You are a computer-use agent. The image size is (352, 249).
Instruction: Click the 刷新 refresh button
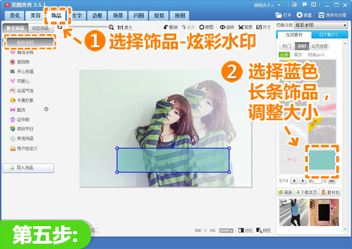(286, 192)
